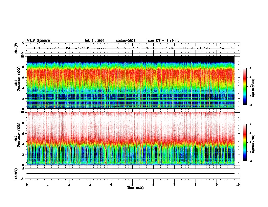Click the "-6" label on ch.1 colorbar

tap(250, 68)
